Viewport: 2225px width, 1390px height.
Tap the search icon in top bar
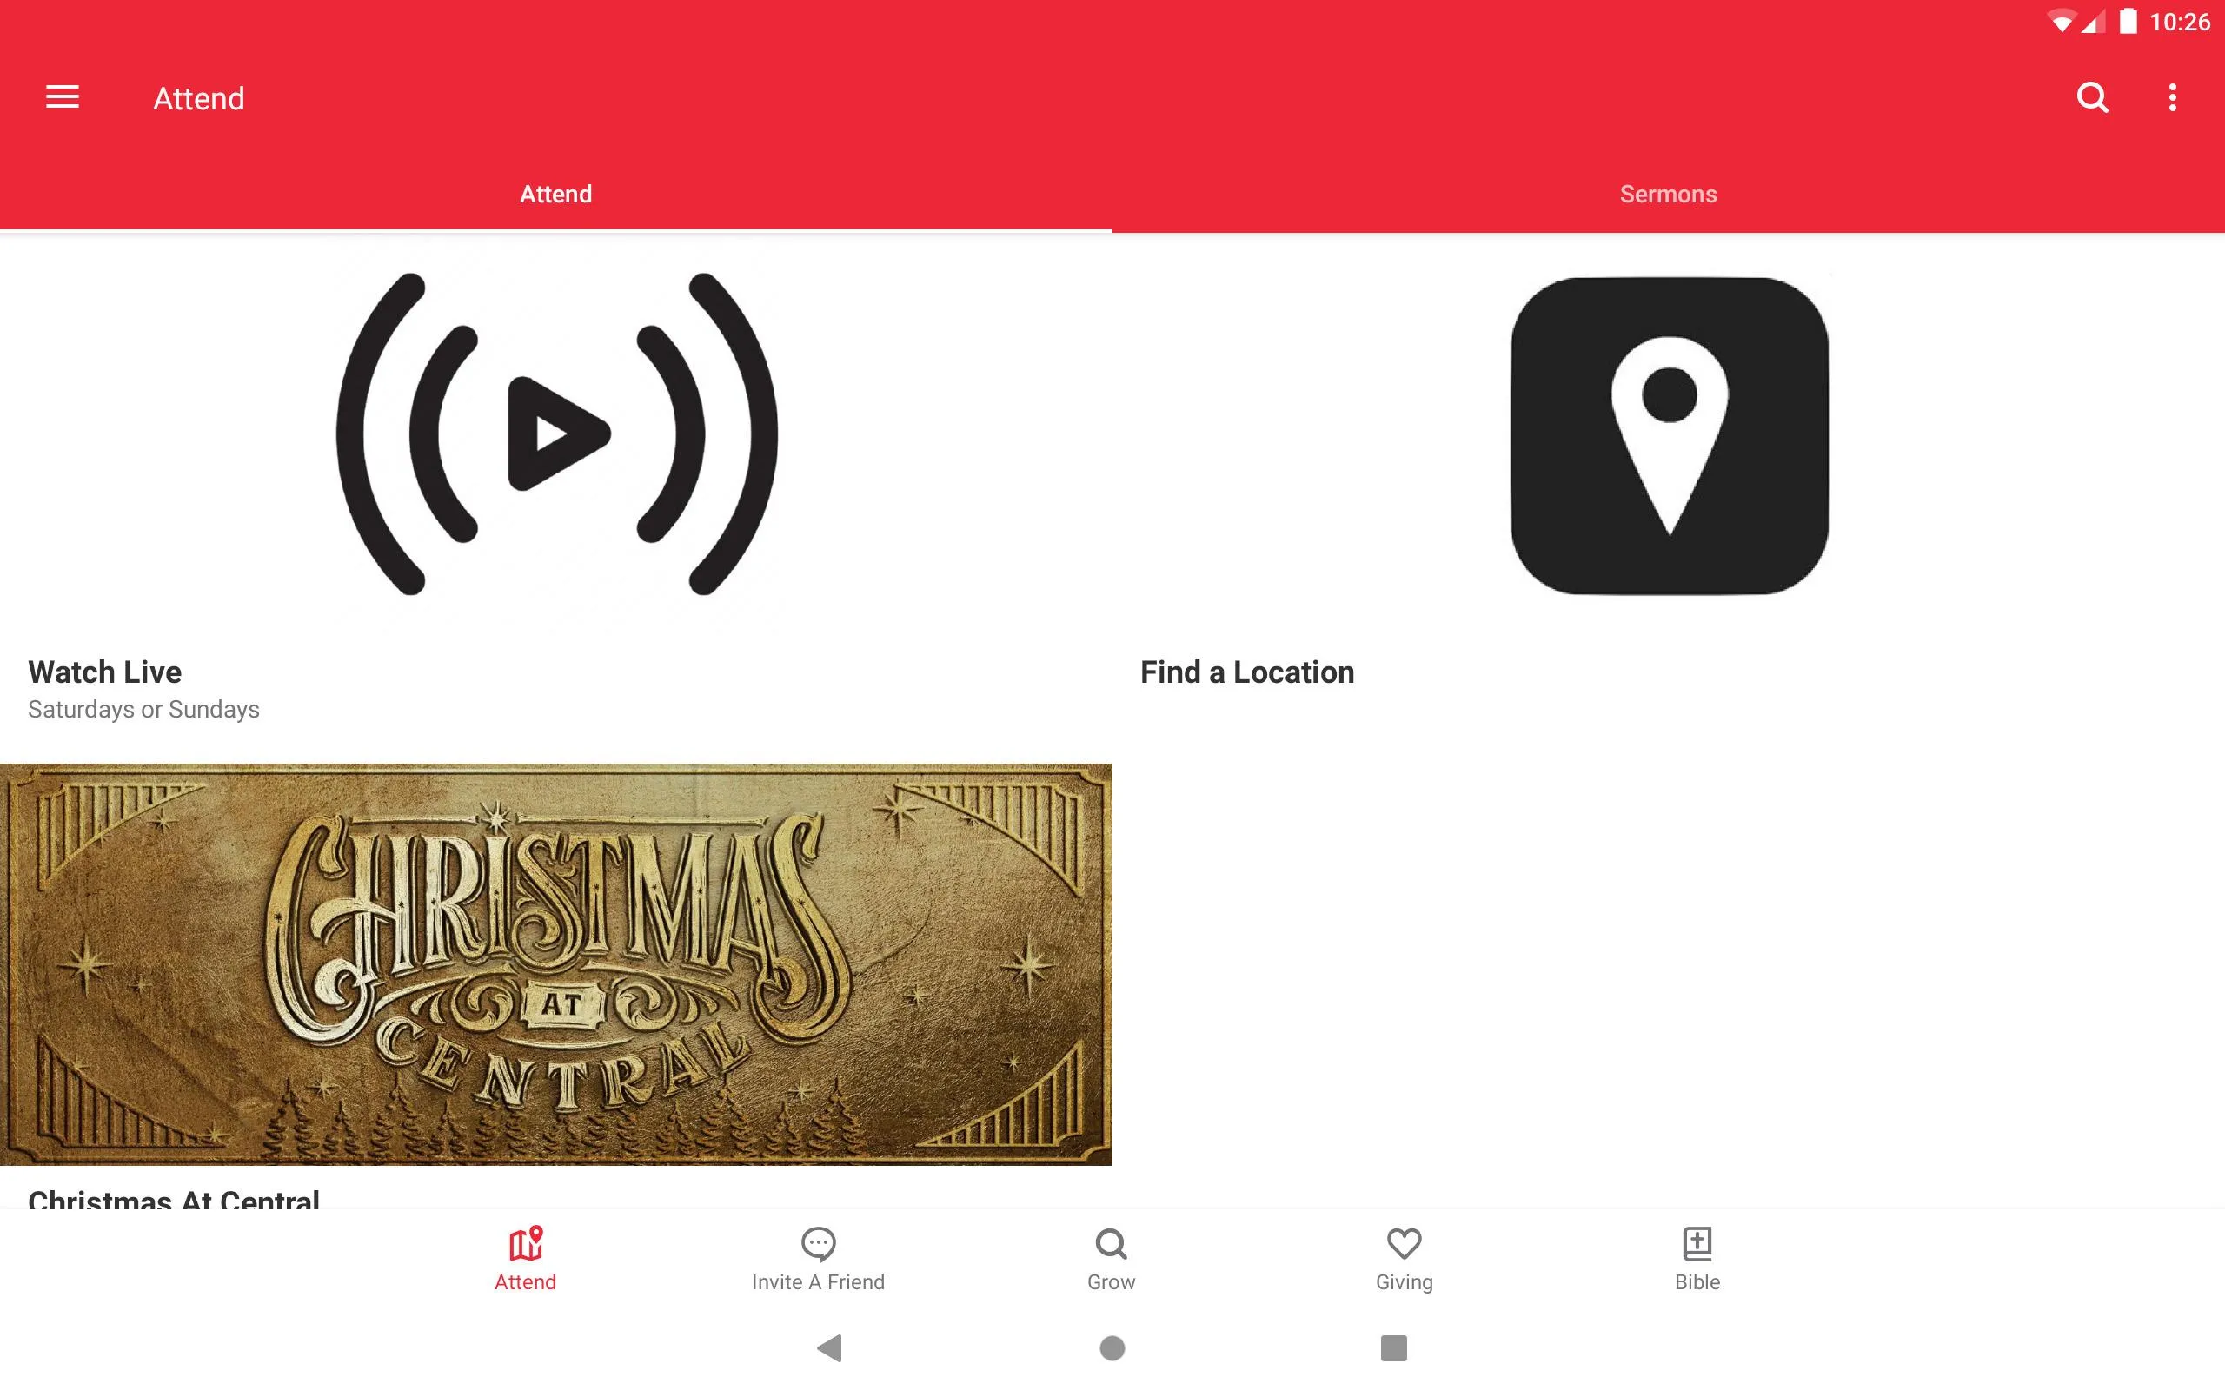pyautogui.click(x=2092, y=97)
